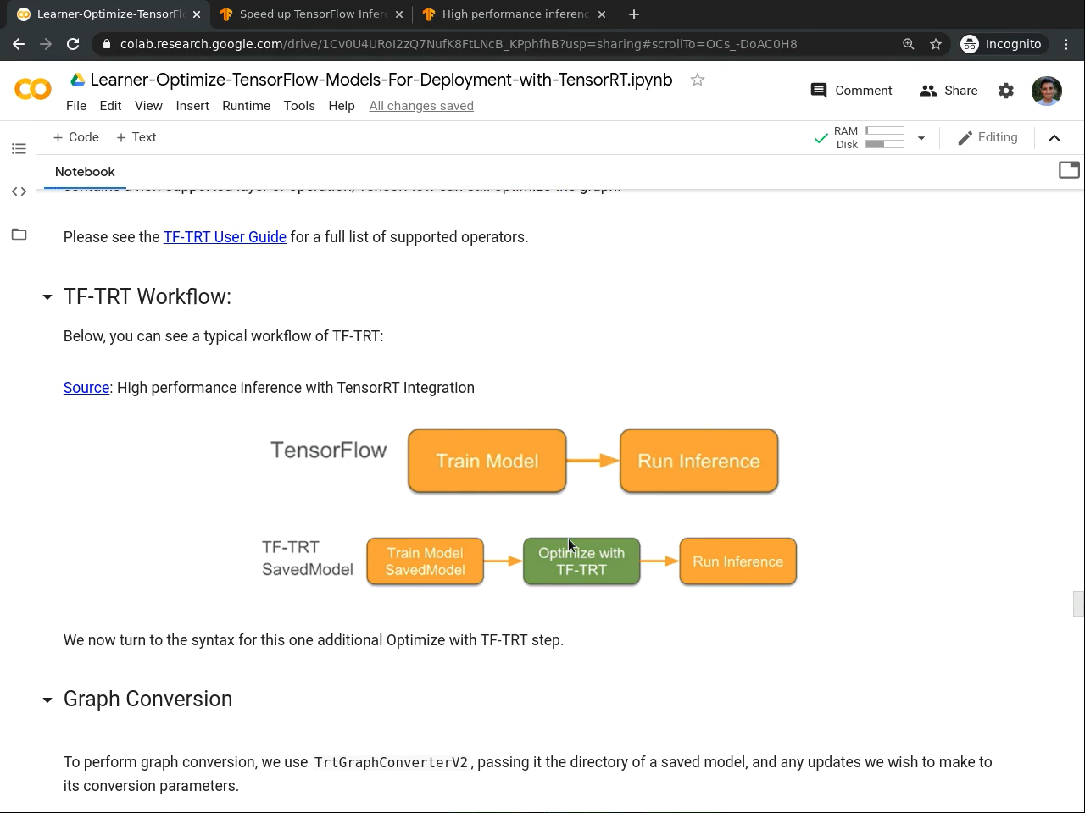Image resolution: width=1085 pixels, height=813 pixels.
Task: Open the Comment button
Action: point(851,91)
